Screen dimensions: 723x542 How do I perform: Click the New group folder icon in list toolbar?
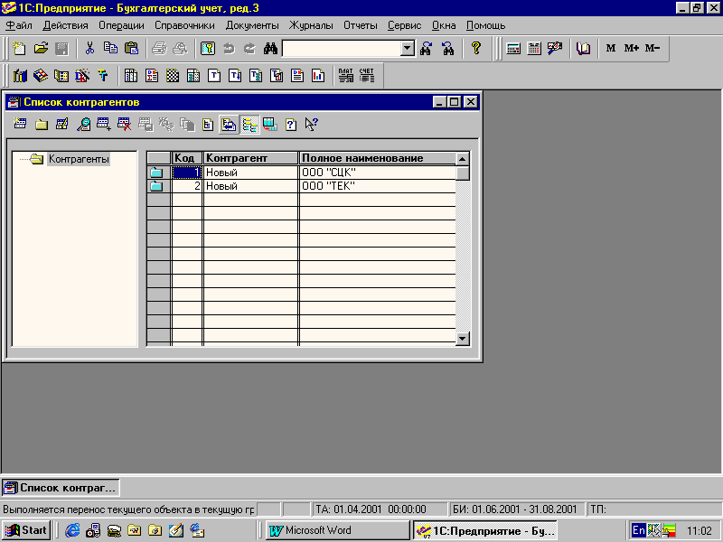[42, 125]
